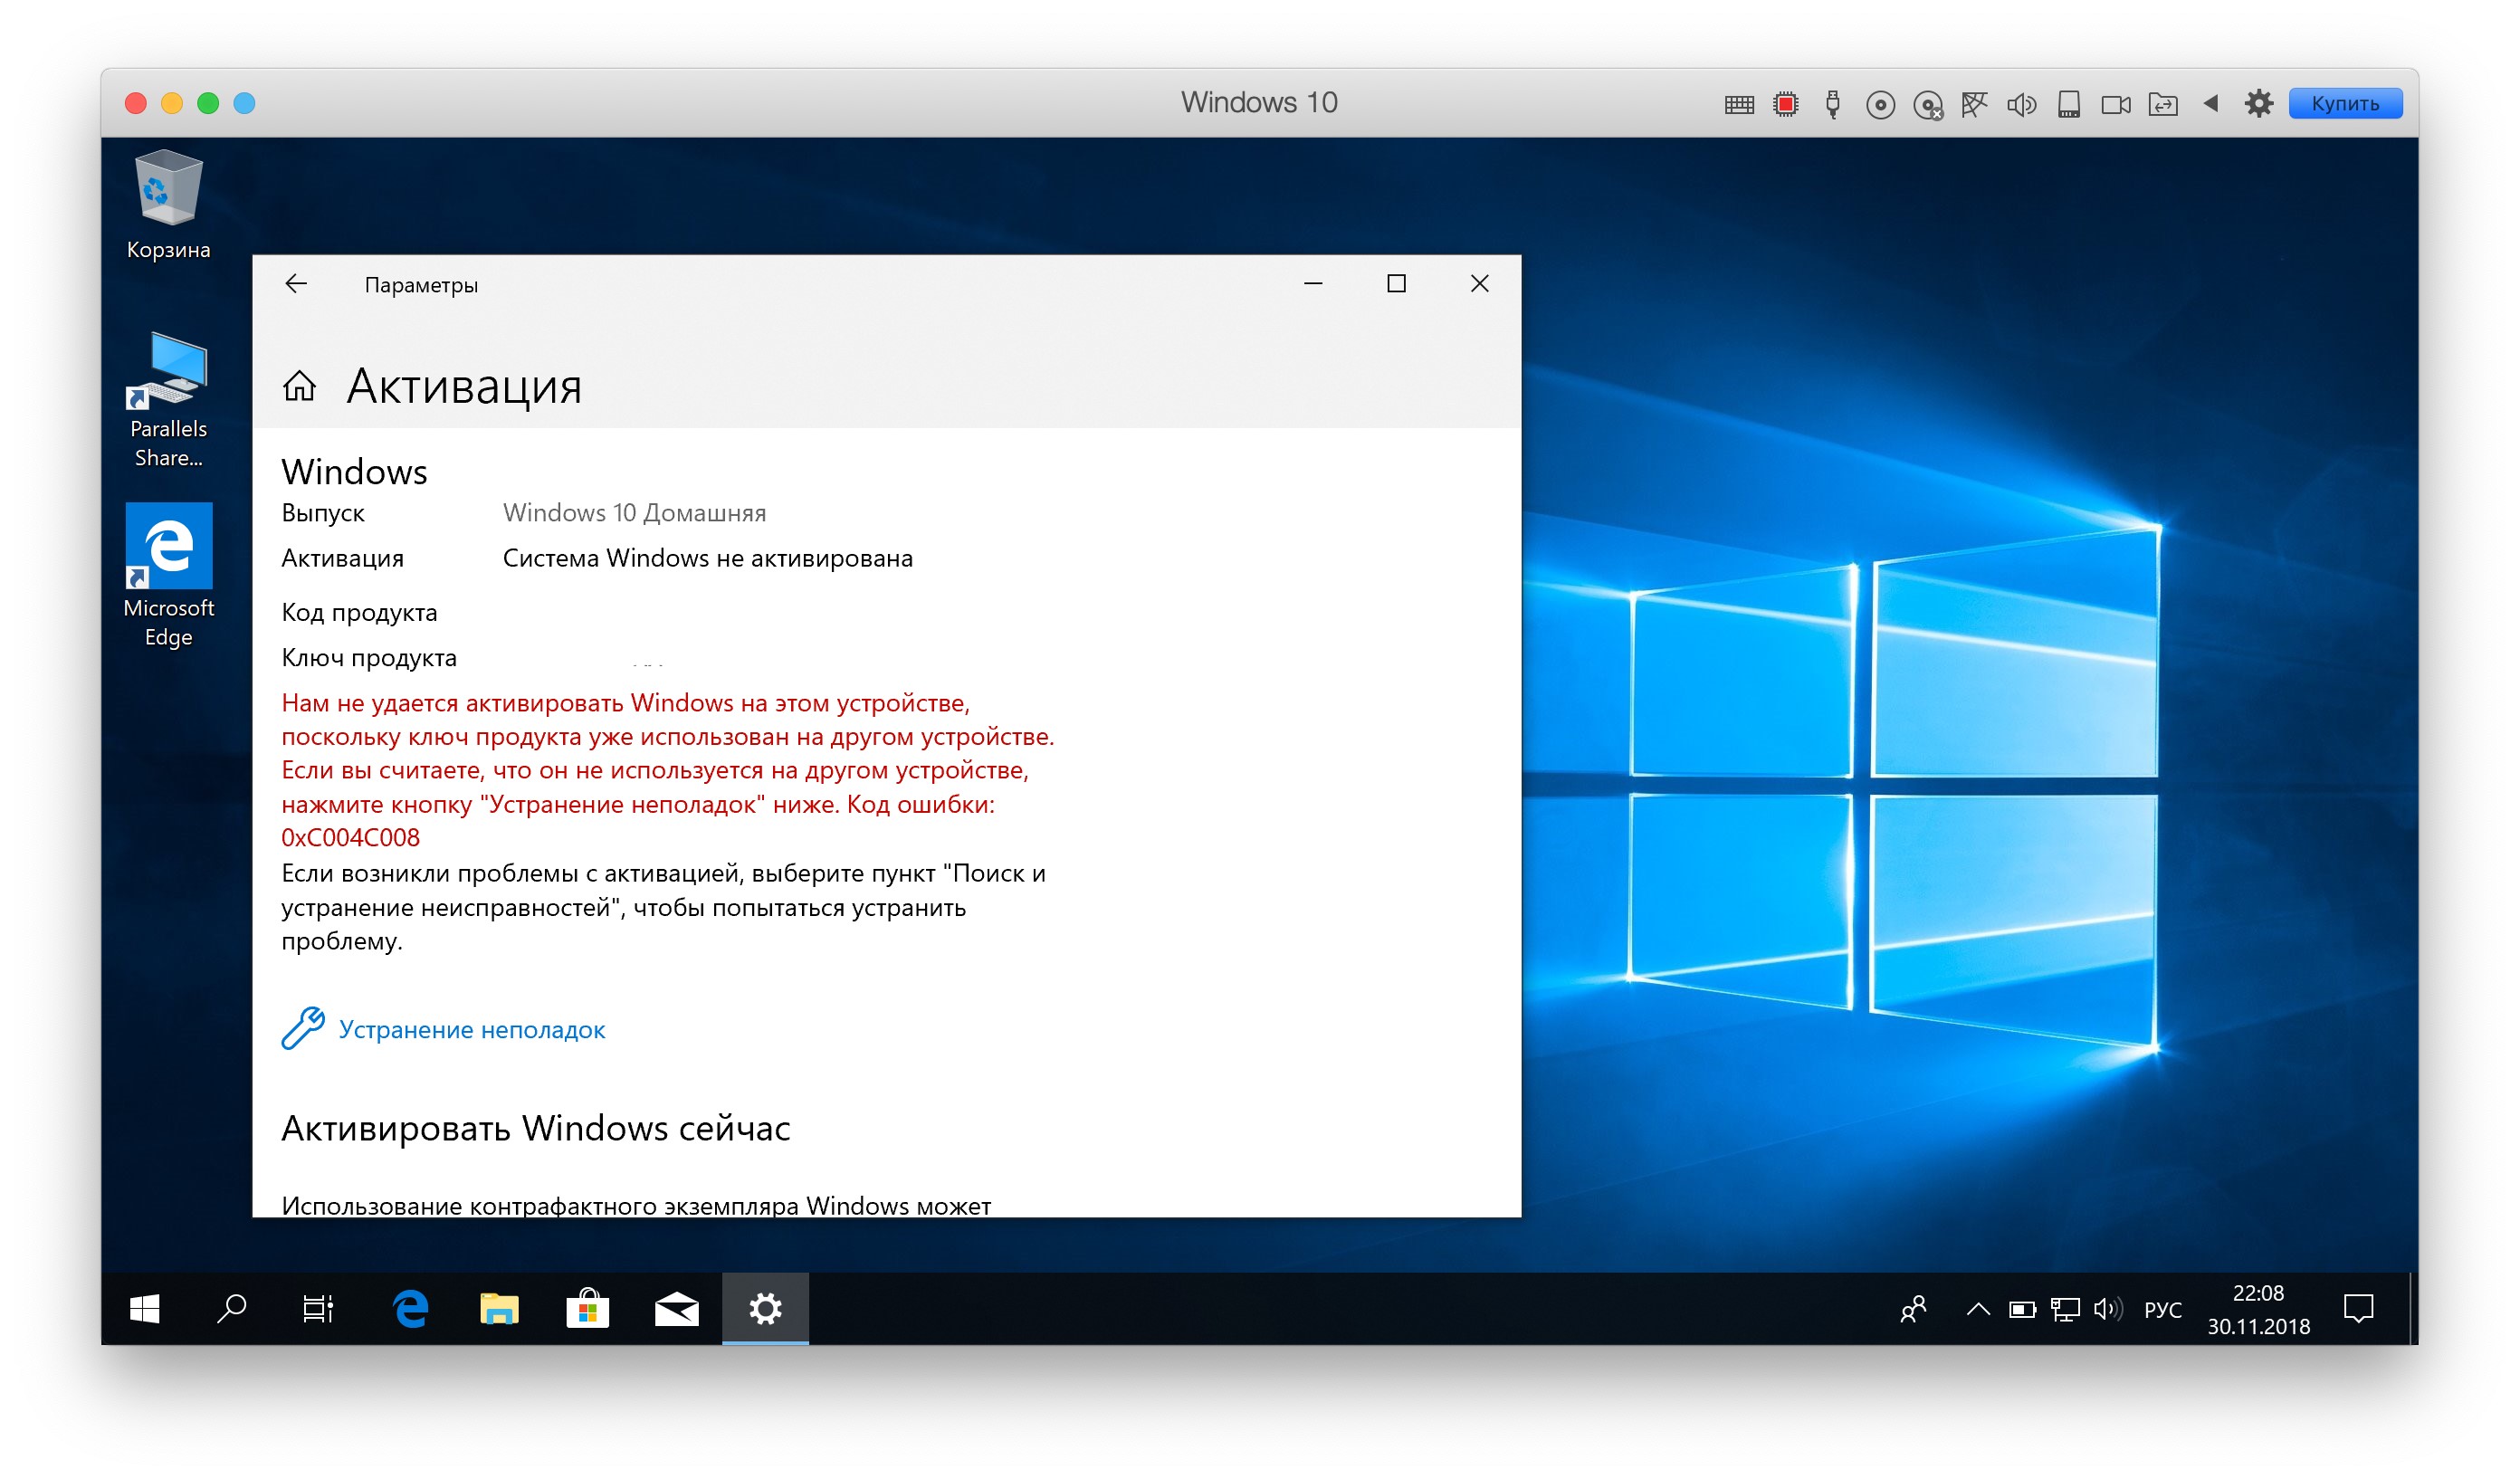Screen dimensions: 2520x1479
Task: Maximize the Параметры window
Action: 1397,284
